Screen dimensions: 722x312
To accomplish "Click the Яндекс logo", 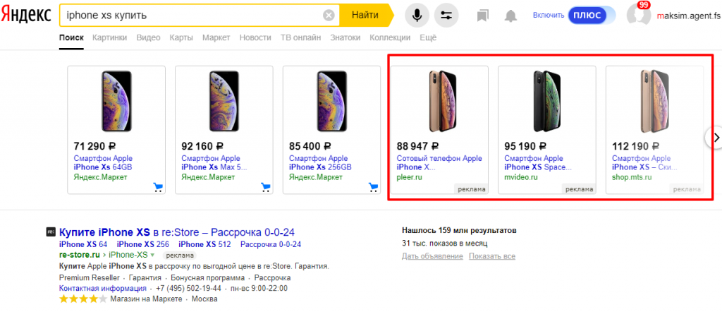I will coord(27,15).
